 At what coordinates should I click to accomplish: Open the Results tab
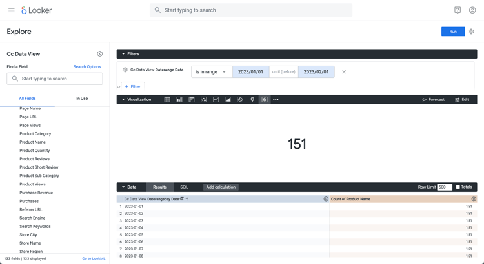tap(160, 187)
